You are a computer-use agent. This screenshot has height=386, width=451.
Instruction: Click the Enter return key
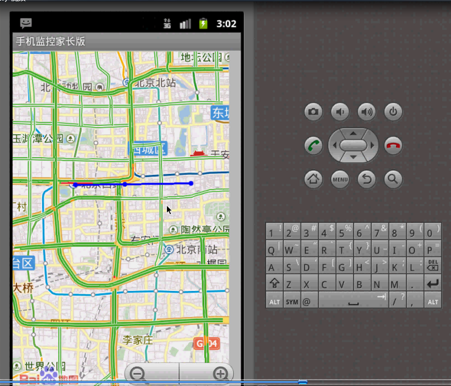coord(432,284)
